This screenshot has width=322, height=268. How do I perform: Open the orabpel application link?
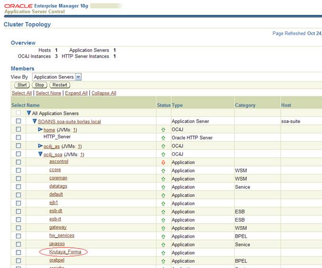point(57,260)
